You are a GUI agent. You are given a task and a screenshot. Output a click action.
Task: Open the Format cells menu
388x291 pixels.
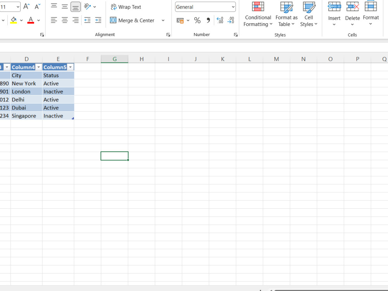[x=371, y=14]
